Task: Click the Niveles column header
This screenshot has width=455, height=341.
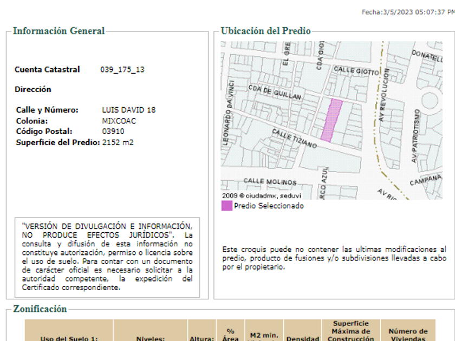Action: tap(150, 338)
